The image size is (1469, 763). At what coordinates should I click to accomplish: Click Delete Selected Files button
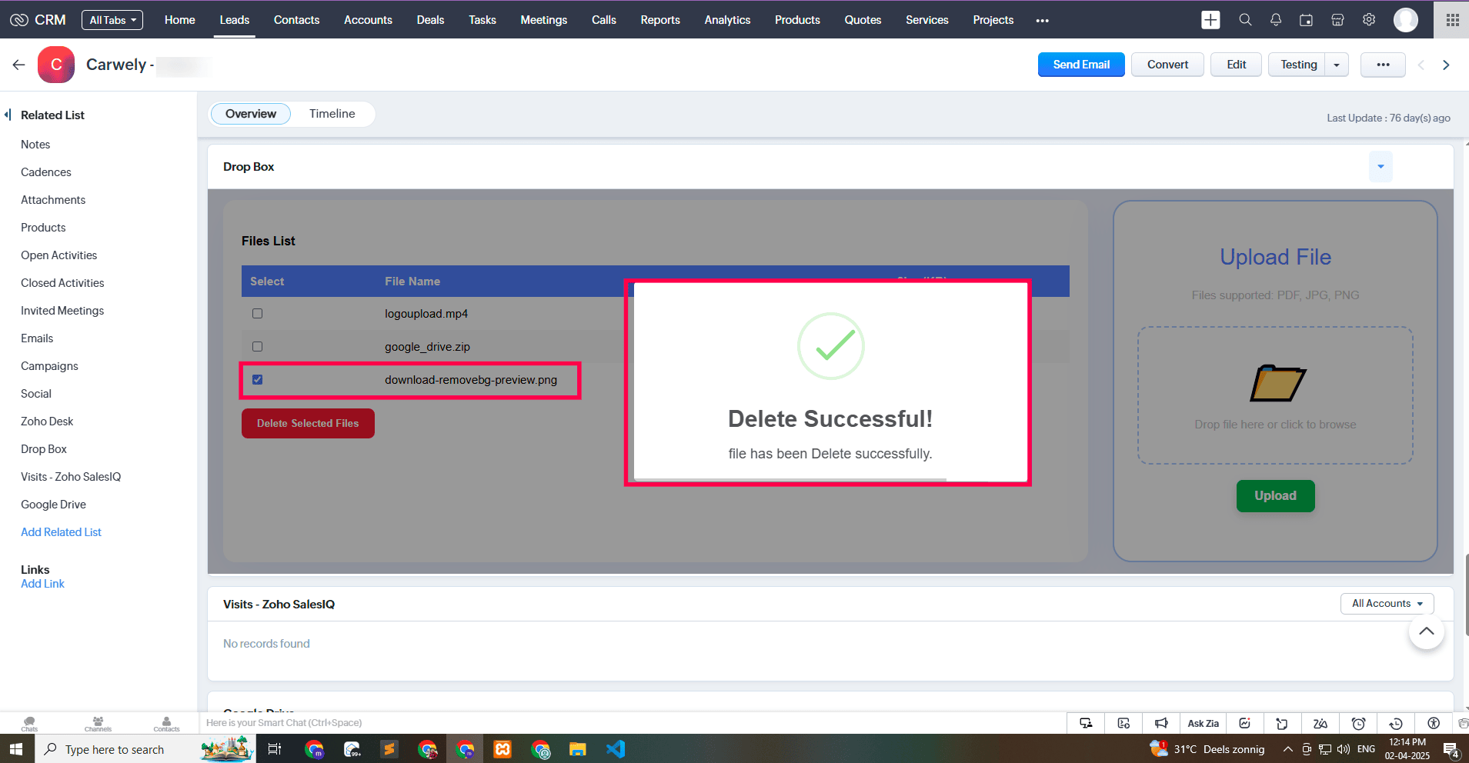308,424
